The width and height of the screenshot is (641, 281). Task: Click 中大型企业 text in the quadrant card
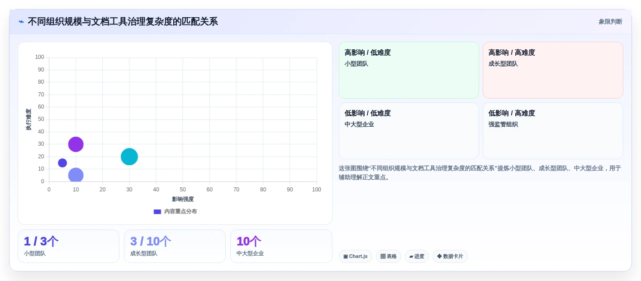coord(359,124)
